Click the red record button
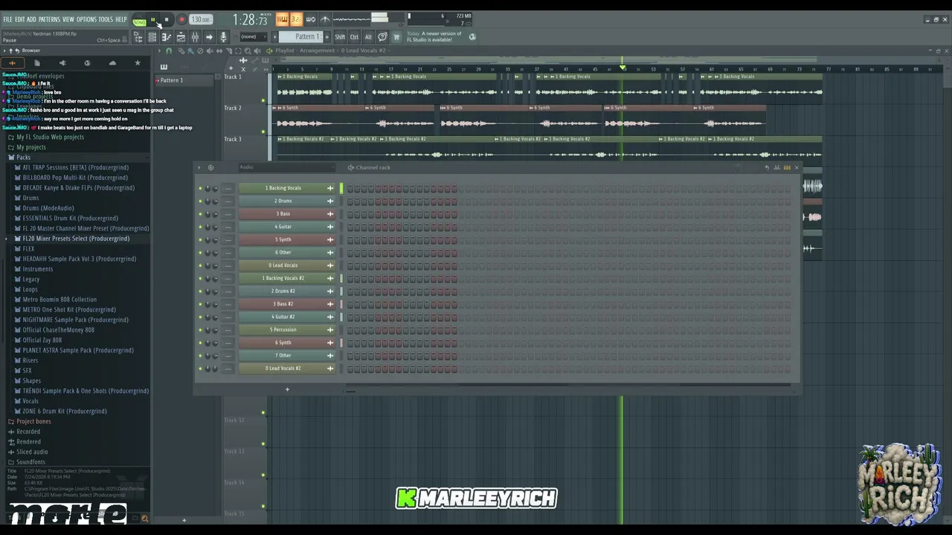This screenshot has width=952, height=535. (x=181, y=20)
